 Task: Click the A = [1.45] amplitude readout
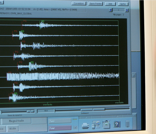click(38, 9)
